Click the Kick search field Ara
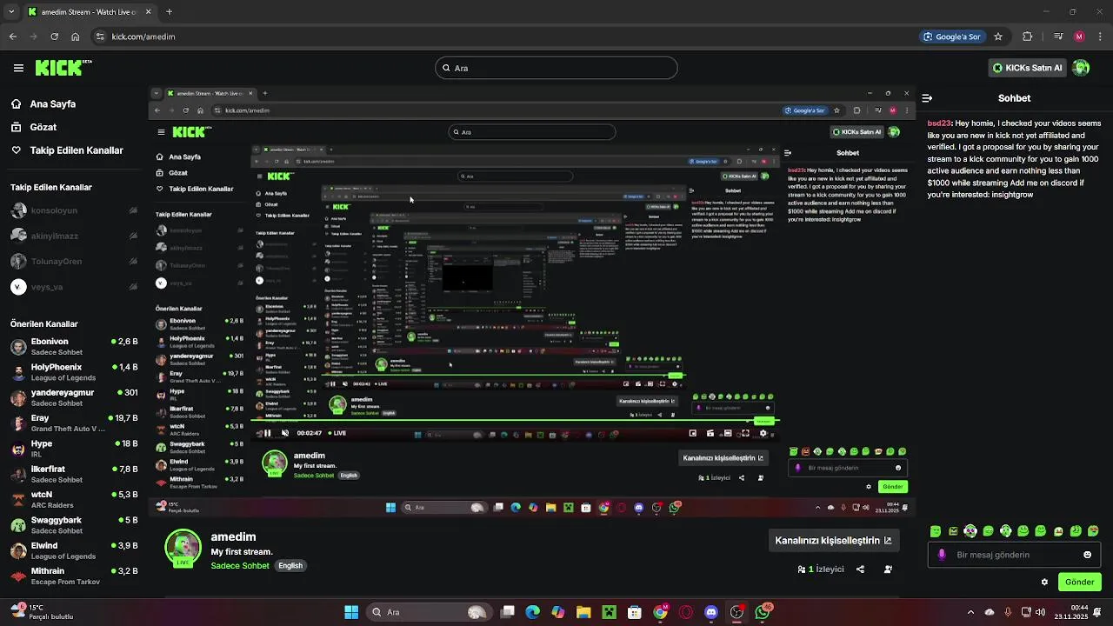 (556, 68)
